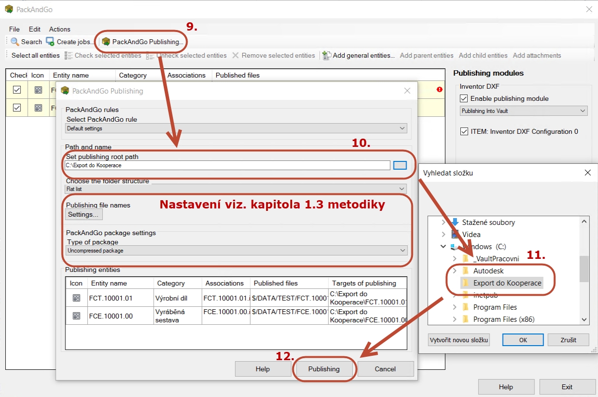Viewport: 598px width, 397px height.
Task: Click the FCT.10001.01 entity icon in publishing list
Action: (x=76, y=298)
